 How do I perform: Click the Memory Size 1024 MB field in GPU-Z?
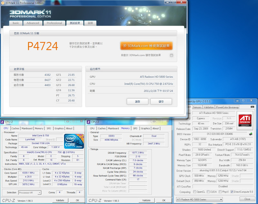click(202, 165)
